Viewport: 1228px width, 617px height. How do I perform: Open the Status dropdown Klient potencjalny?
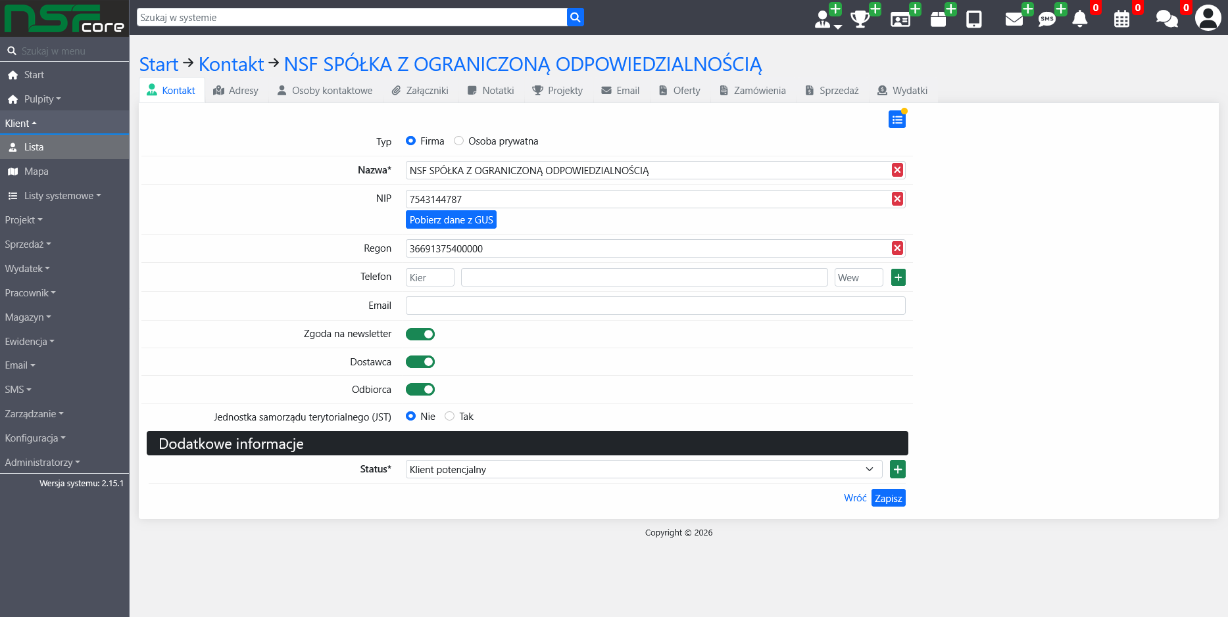[644, 469]
